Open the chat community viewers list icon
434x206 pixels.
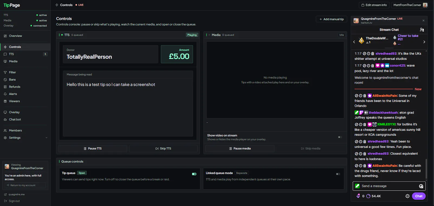click(x=422, y=30)
